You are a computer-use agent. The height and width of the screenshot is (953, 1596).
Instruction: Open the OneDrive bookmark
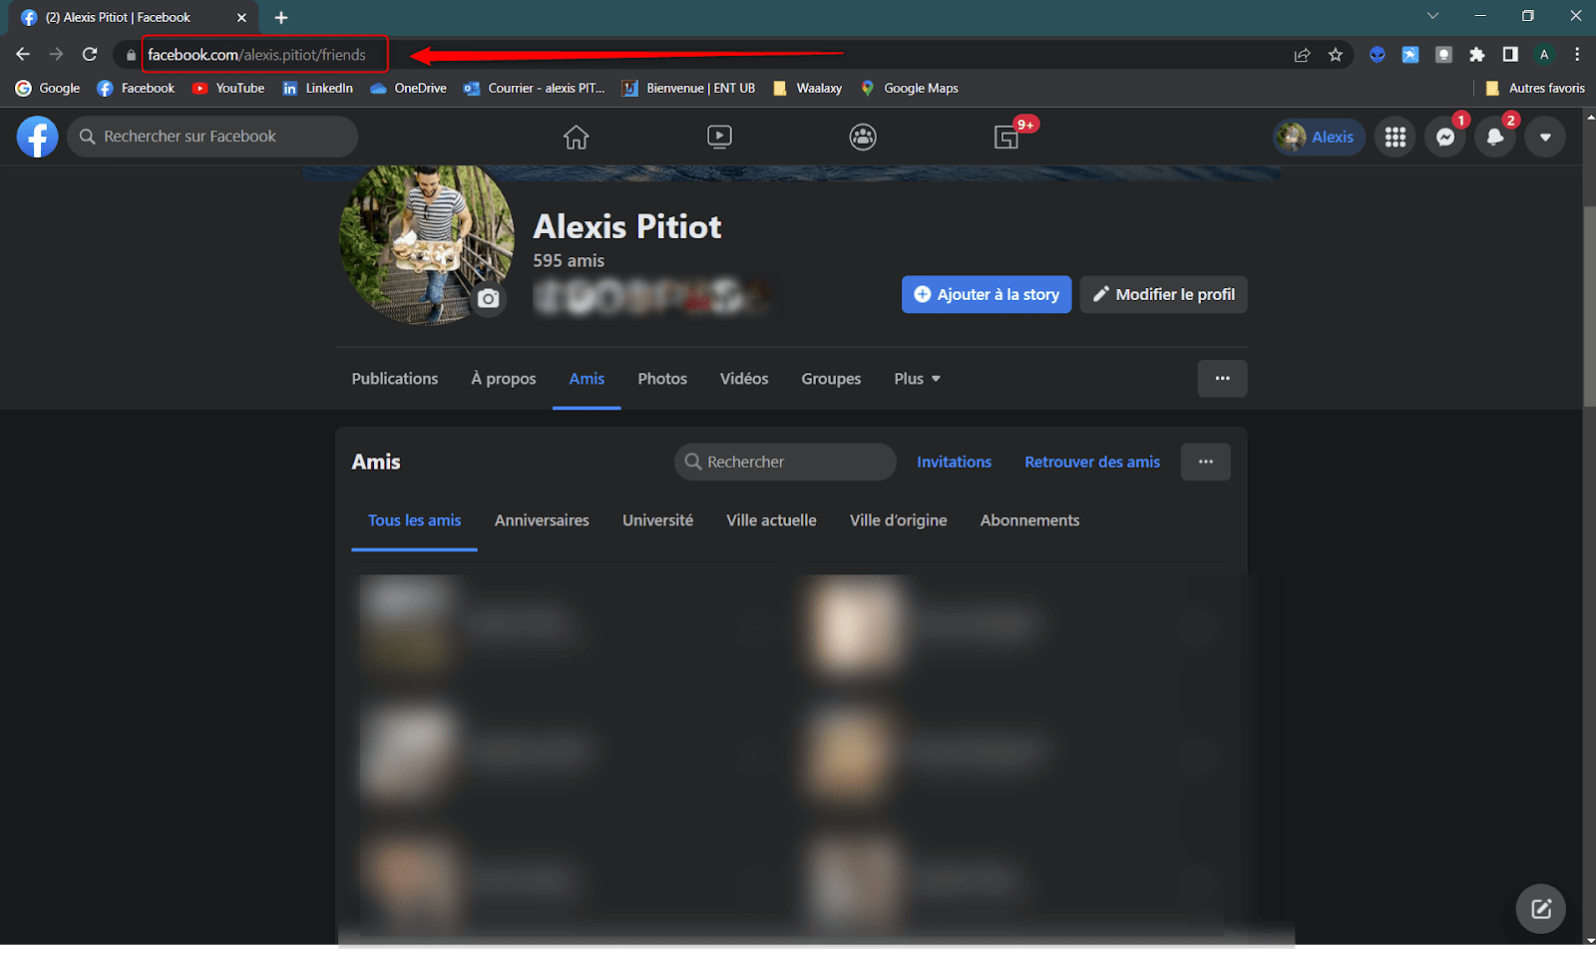(x=408, y=88)
